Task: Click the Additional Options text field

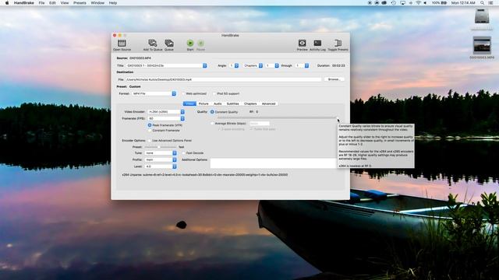Action: (x=273, y=163)
